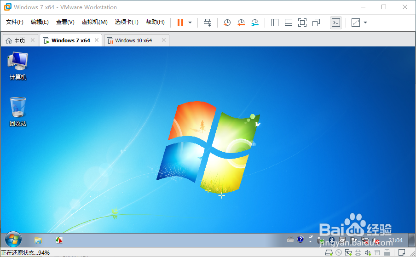
Task: Click the hard disk device status icon
Action: click(329, 252)
